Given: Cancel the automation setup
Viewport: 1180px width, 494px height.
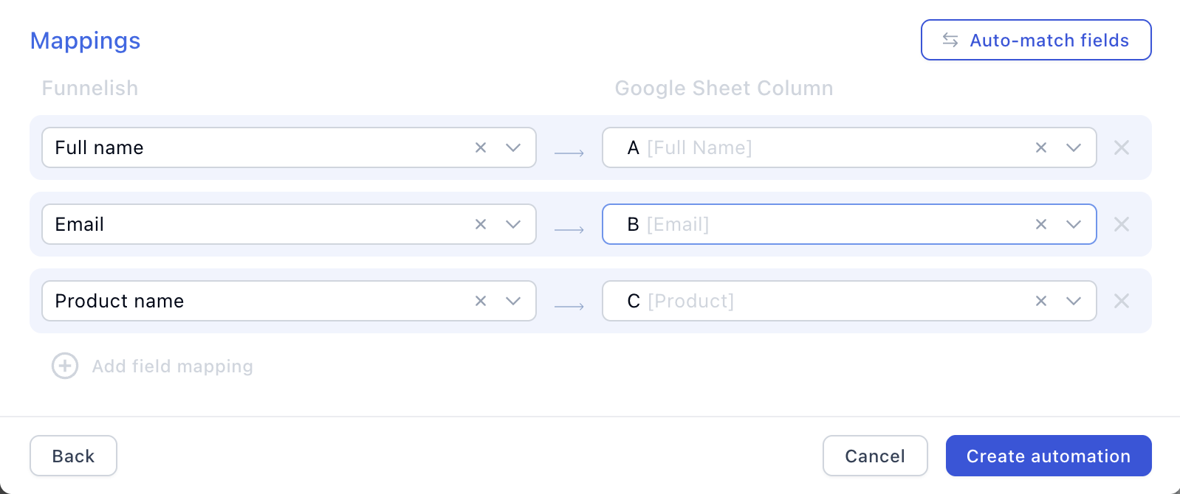Looking at the screenshot, I should point(875,456).
